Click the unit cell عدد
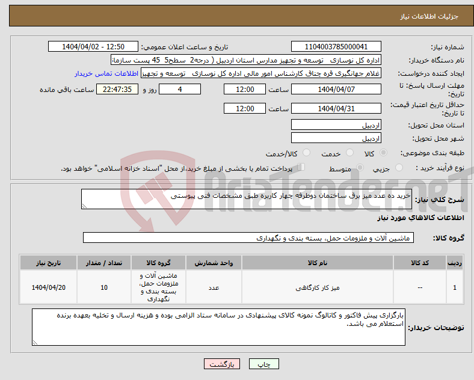The height and width of the screenshot is (380, 474). [214, 287]
